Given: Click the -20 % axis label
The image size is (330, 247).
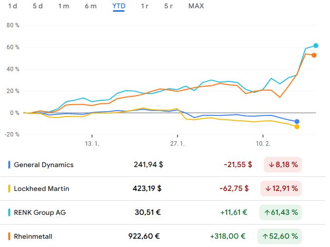Looking at the screenshot, I should point(12,134).
